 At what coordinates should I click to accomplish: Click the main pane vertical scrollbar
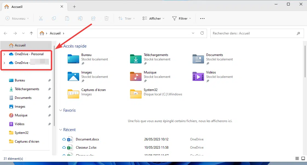(305, 61)
